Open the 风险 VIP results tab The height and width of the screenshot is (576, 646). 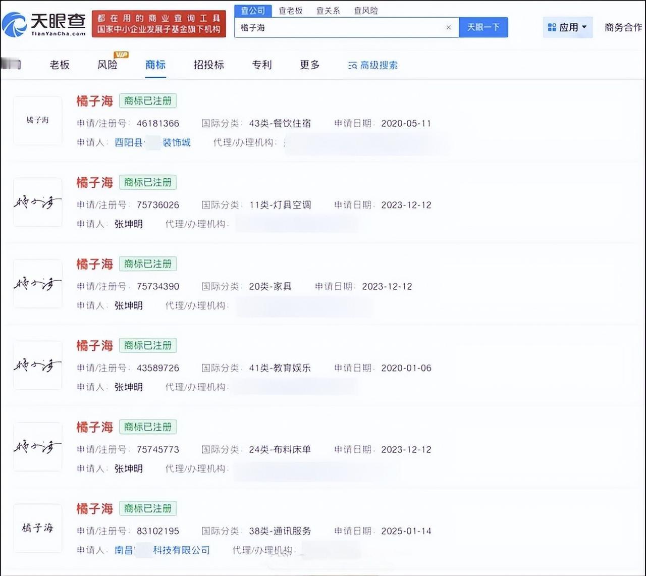click(108, 65)
